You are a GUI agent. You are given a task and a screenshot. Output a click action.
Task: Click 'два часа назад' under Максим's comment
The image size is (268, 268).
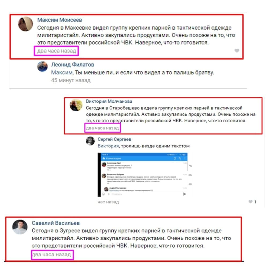click(57, 51)
